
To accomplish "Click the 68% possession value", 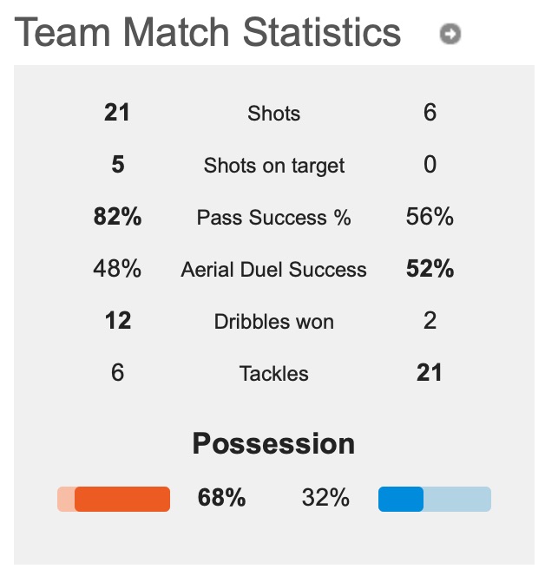I will click(x=221, y=497).
